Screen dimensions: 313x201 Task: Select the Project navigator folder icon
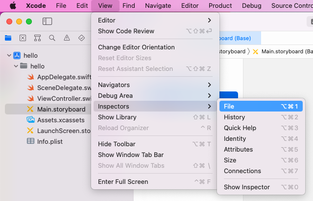pyautogui.click(x=8, y=38)
